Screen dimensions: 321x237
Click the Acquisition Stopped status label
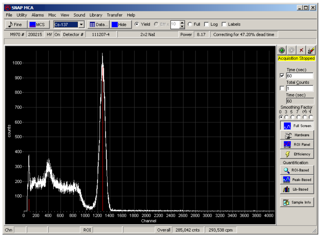(296, 58)
